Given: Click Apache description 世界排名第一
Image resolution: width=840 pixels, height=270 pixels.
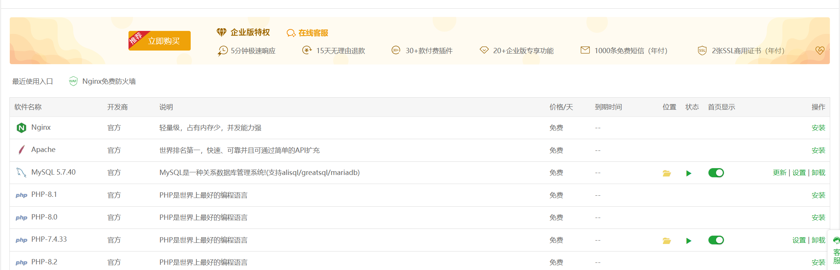Looking at the screenshot, I should click(x=239, y=150).
